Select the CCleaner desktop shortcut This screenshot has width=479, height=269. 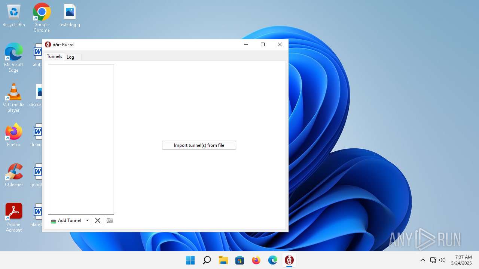[14, 175]
